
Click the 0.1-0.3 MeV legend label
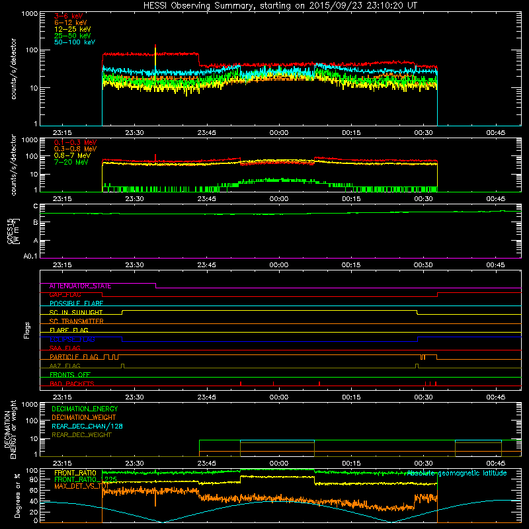tap(75, 142)
